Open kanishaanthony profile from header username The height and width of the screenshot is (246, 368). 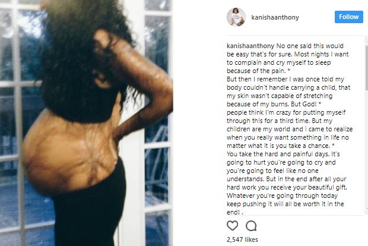coord(275,17)
